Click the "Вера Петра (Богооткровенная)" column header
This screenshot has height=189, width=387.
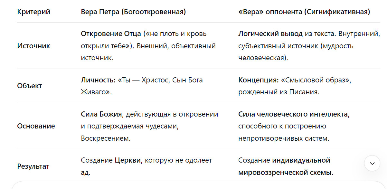133,12
